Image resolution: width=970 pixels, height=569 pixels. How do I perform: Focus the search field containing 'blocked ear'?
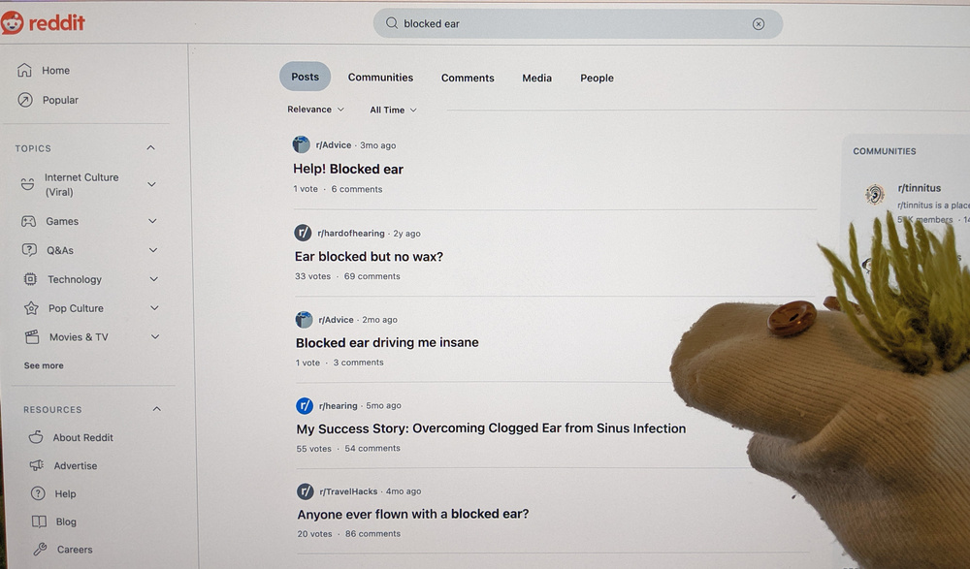point(578,23)
